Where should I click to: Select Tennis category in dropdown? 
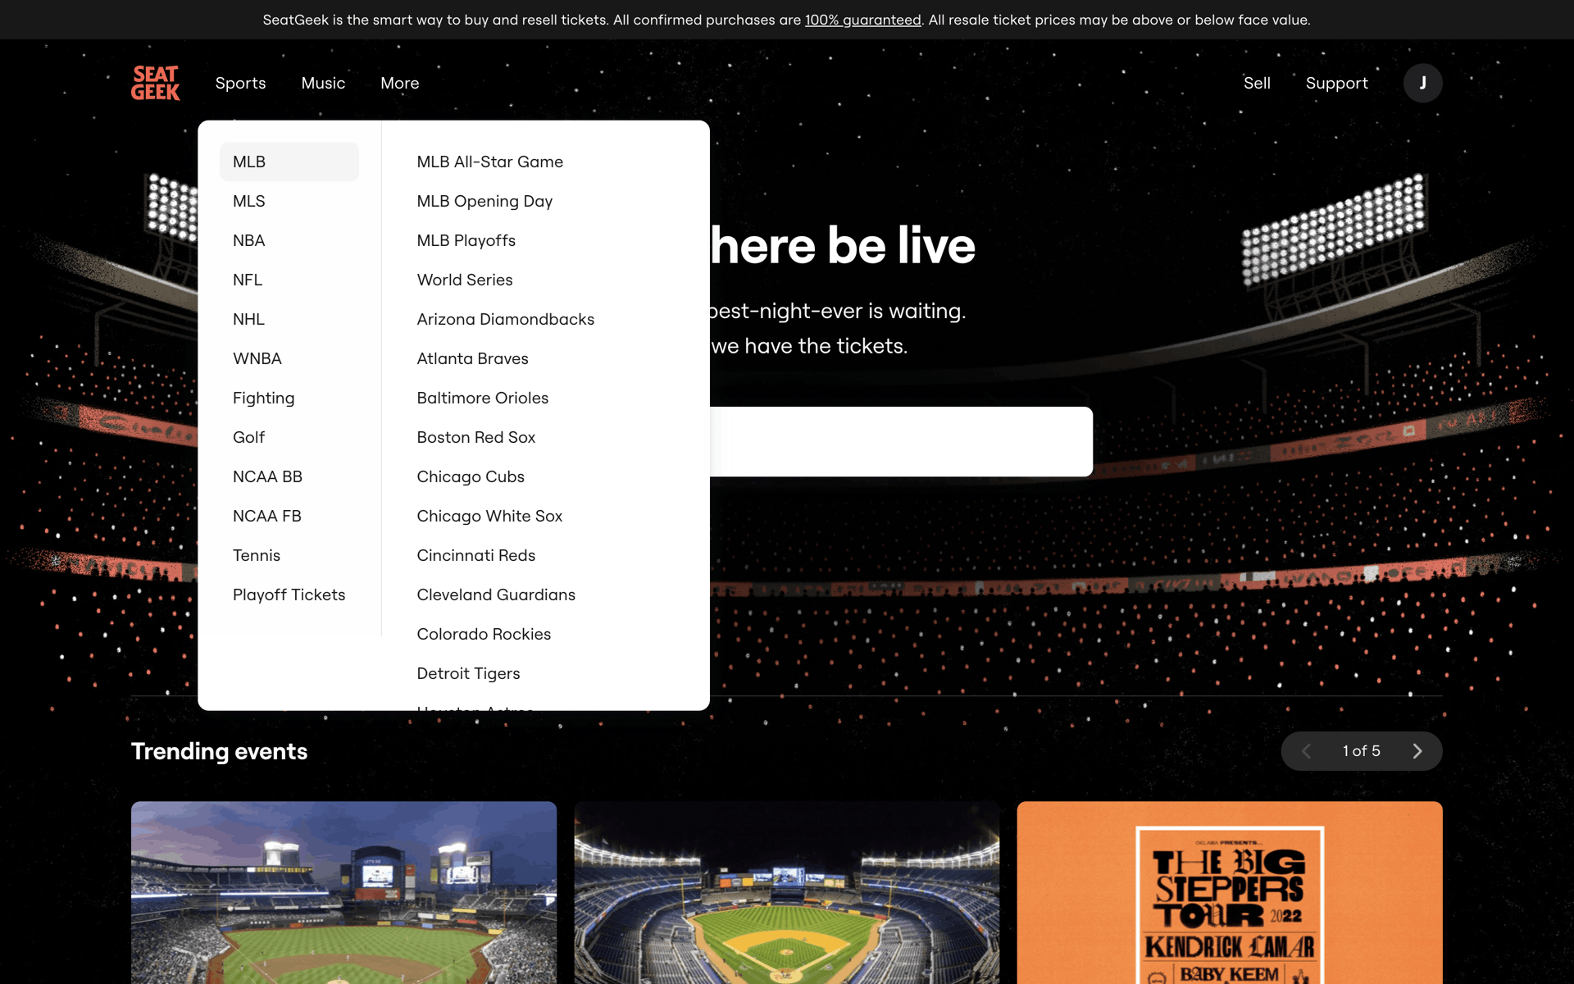[x=289, y=555]
